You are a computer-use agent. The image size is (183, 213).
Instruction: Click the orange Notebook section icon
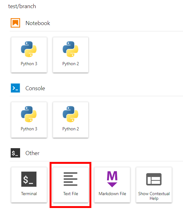click(15, 23)
